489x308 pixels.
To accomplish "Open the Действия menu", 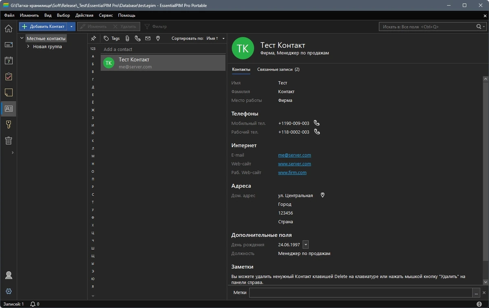I will point(84,15).
